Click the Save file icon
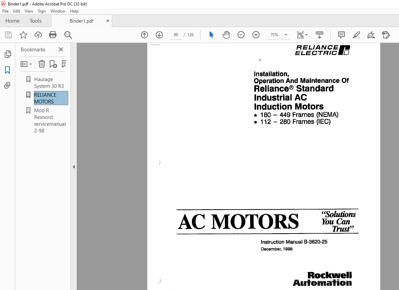The width and height of the screenshot is (399, 290). [x=8, y=35]
